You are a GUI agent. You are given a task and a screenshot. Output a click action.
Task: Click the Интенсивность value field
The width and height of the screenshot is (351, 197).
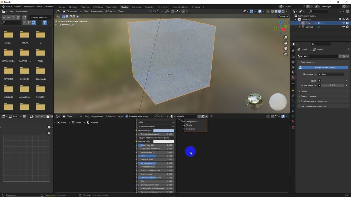pos(332,85)
